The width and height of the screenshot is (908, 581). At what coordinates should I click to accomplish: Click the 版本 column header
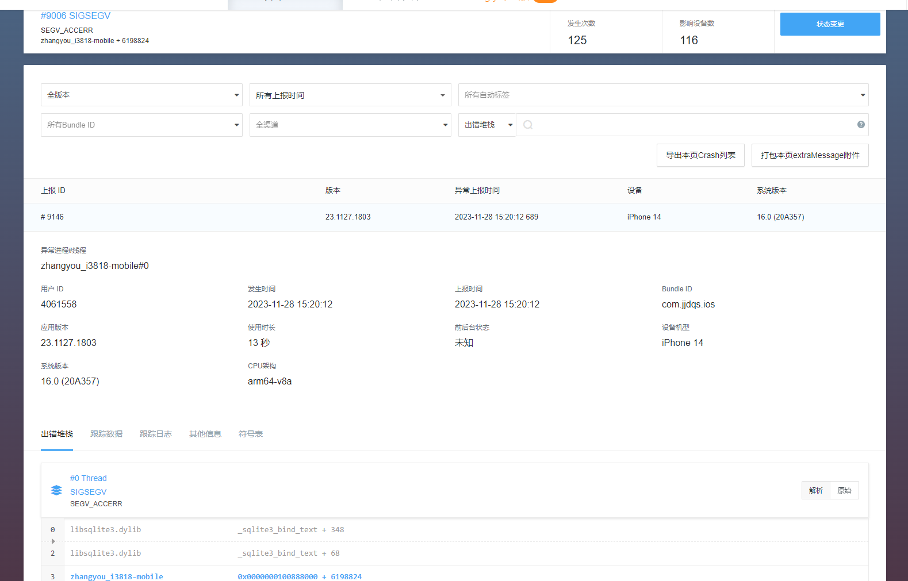point(333,190)
